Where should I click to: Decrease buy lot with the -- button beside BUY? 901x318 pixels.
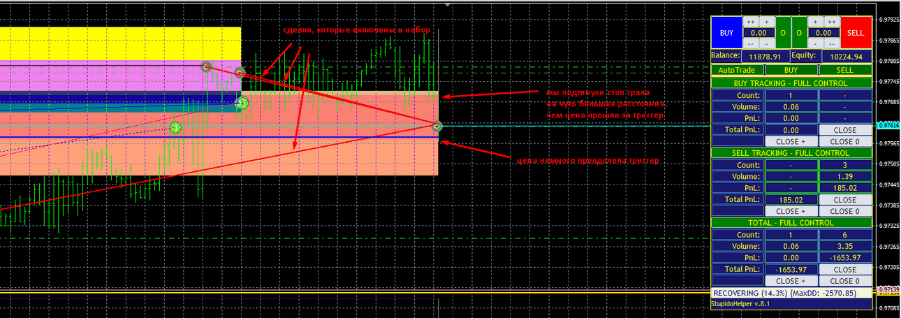(751, 43)
